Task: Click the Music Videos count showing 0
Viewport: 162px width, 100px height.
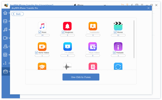Action: click(x=93, y=56)
